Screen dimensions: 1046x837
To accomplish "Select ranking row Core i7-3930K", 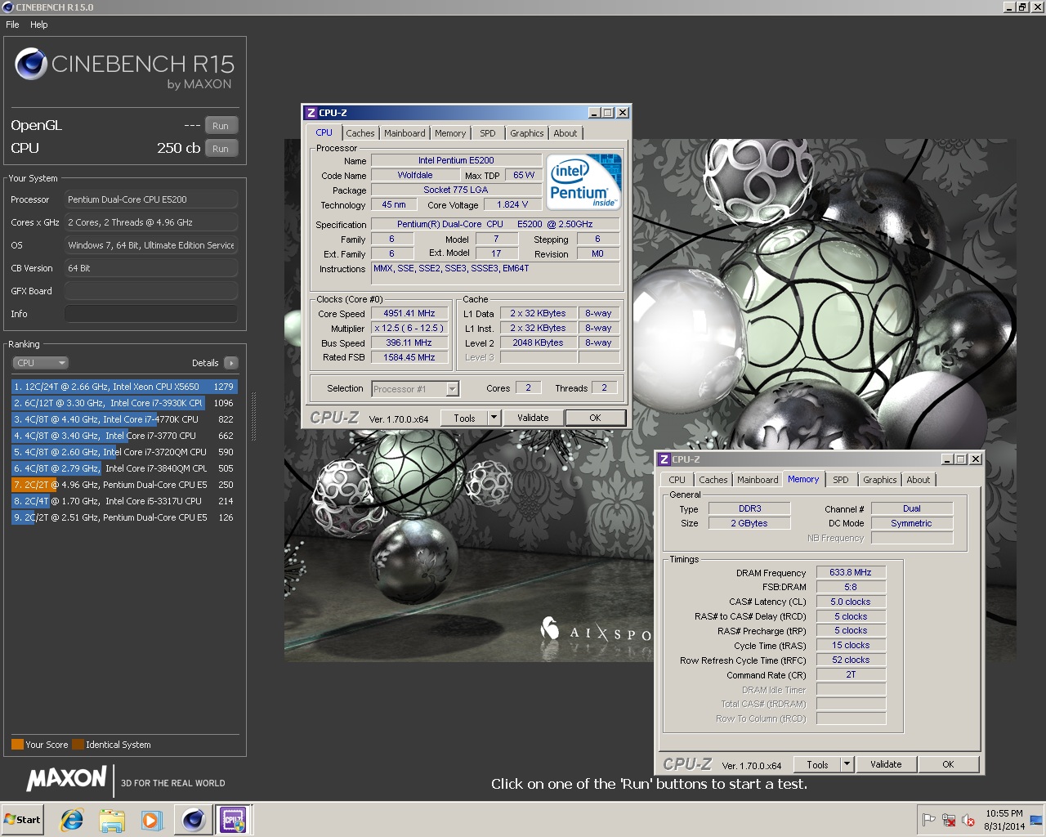I will tap(124, 403).
